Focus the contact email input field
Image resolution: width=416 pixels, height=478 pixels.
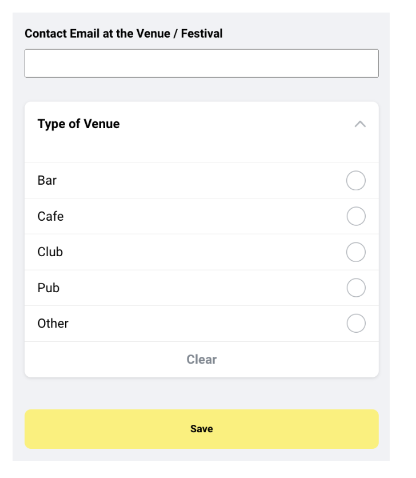coord(201,63)
